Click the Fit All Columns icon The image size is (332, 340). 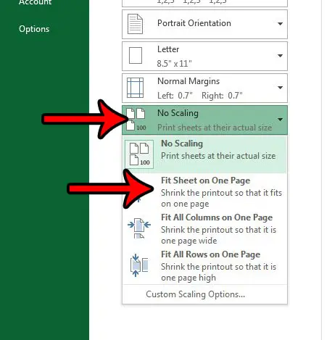pos(139,228)
